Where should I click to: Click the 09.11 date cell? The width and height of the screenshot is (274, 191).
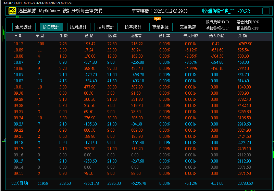[x=18, y=174]
